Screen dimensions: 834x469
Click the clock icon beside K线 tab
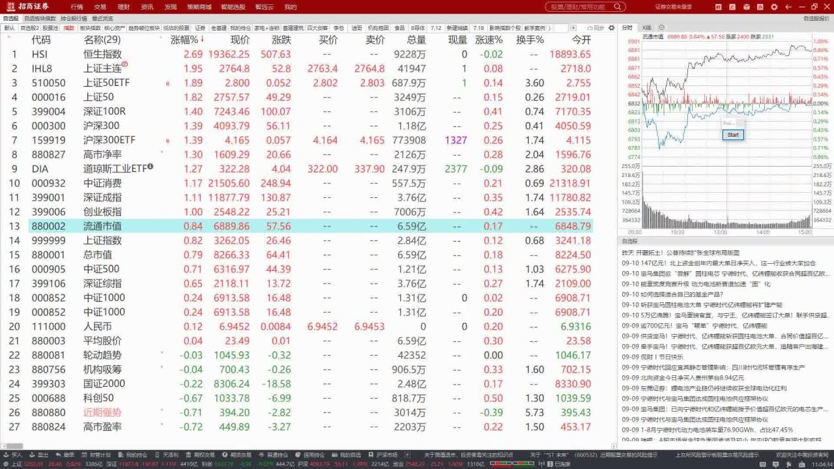point(662,28)
